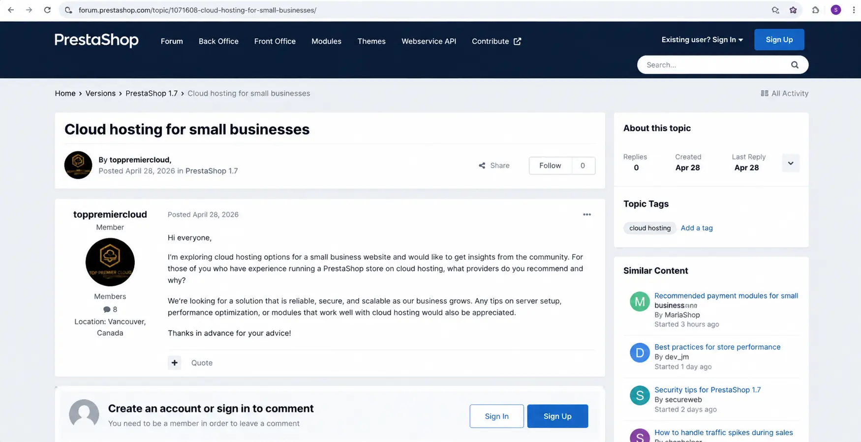The width and height of the screenshot is (861, 442).
Task: Click All Activity link
Action: pyautogui.click(x=790, y=93)
